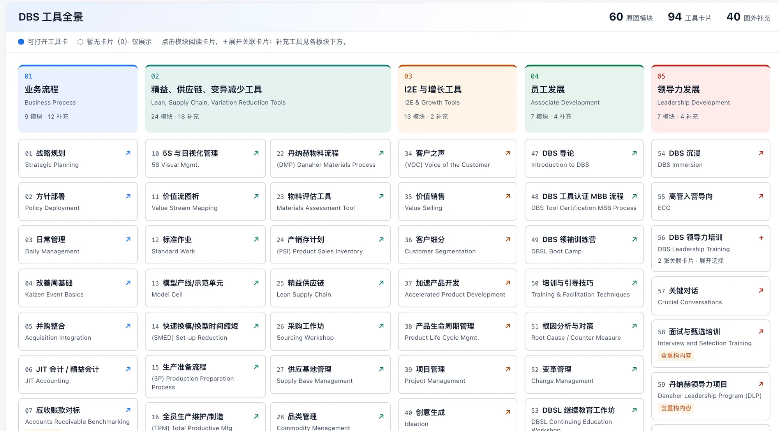
Task: Click the blue 可打开工具卡 legend swatch
Action: coord(21,42)
